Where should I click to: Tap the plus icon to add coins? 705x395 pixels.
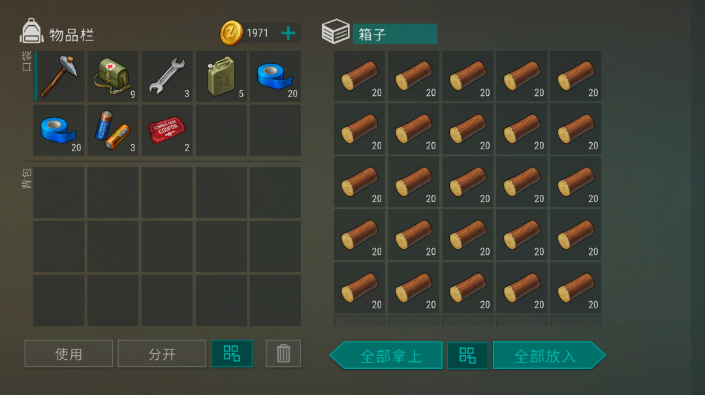coord(289,33)
